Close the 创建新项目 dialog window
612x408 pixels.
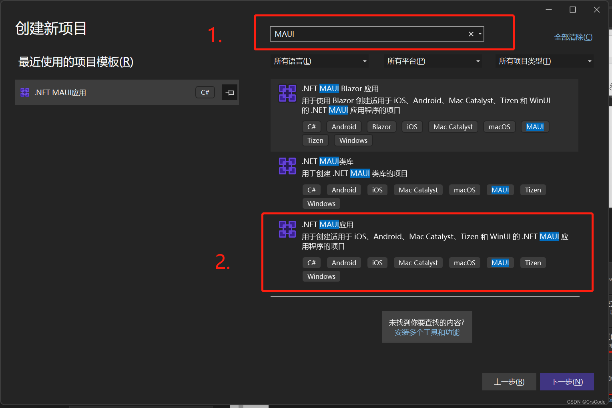597,10
